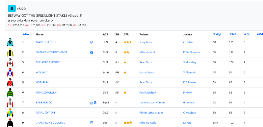
Task: Click the G icon in BARBARESCO row
Action: (95, 103)
